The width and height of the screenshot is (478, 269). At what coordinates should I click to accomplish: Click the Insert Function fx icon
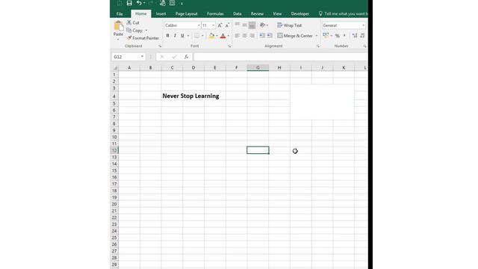click(x=186, y=57)
